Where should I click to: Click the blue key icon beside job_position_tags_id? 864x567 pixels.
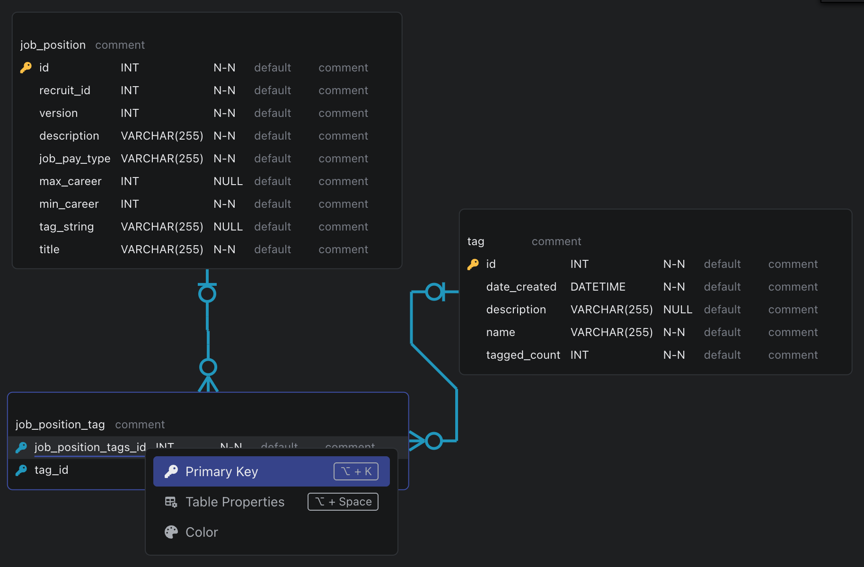coord(21,447)
